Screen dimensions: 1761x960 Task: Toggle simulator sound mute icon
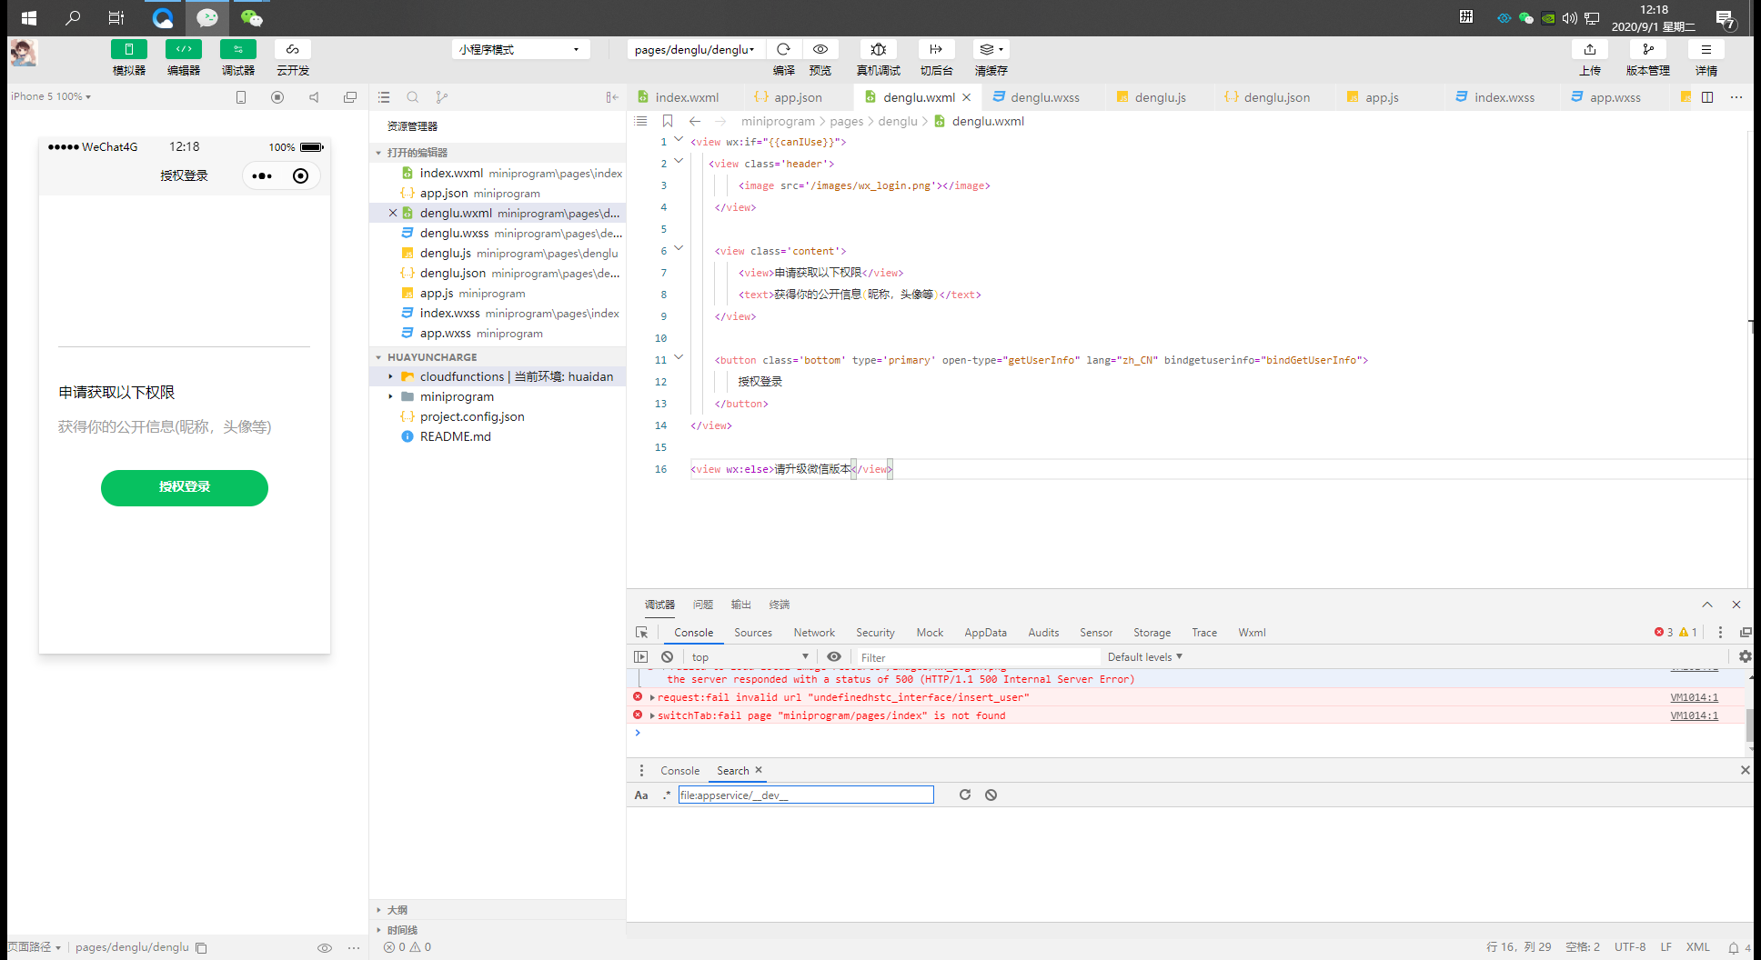pos(314,97)
